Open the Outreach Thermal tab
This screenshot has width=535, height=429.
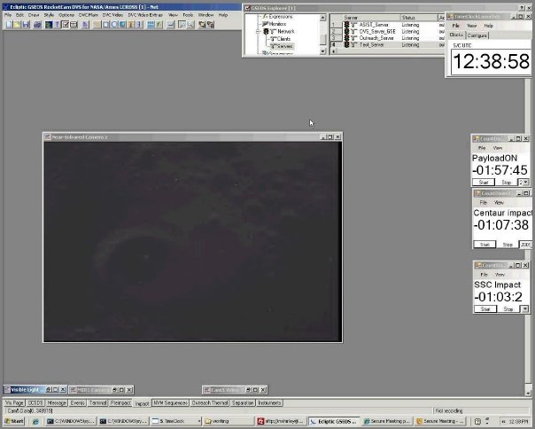click(x=212, y=402)
